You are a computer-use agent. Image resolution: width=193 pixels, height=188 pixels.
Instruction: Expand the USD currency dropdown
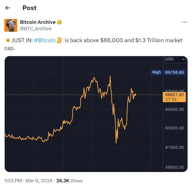coord(175,59)
